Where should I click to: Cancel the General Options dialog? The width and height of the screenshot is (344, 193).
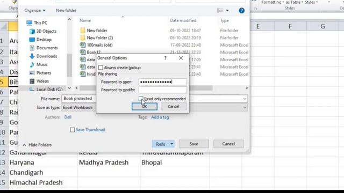click(x=174, y=107)
